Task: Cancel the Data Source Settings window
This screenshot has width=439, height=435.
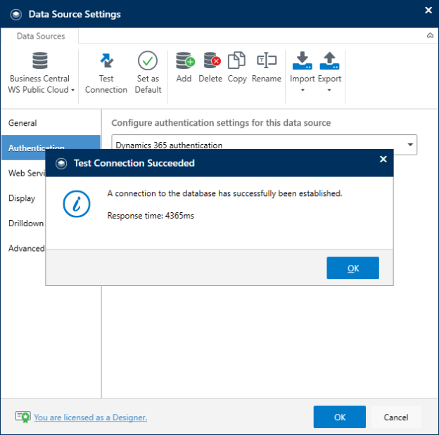Action: click(x=396, y=417)
